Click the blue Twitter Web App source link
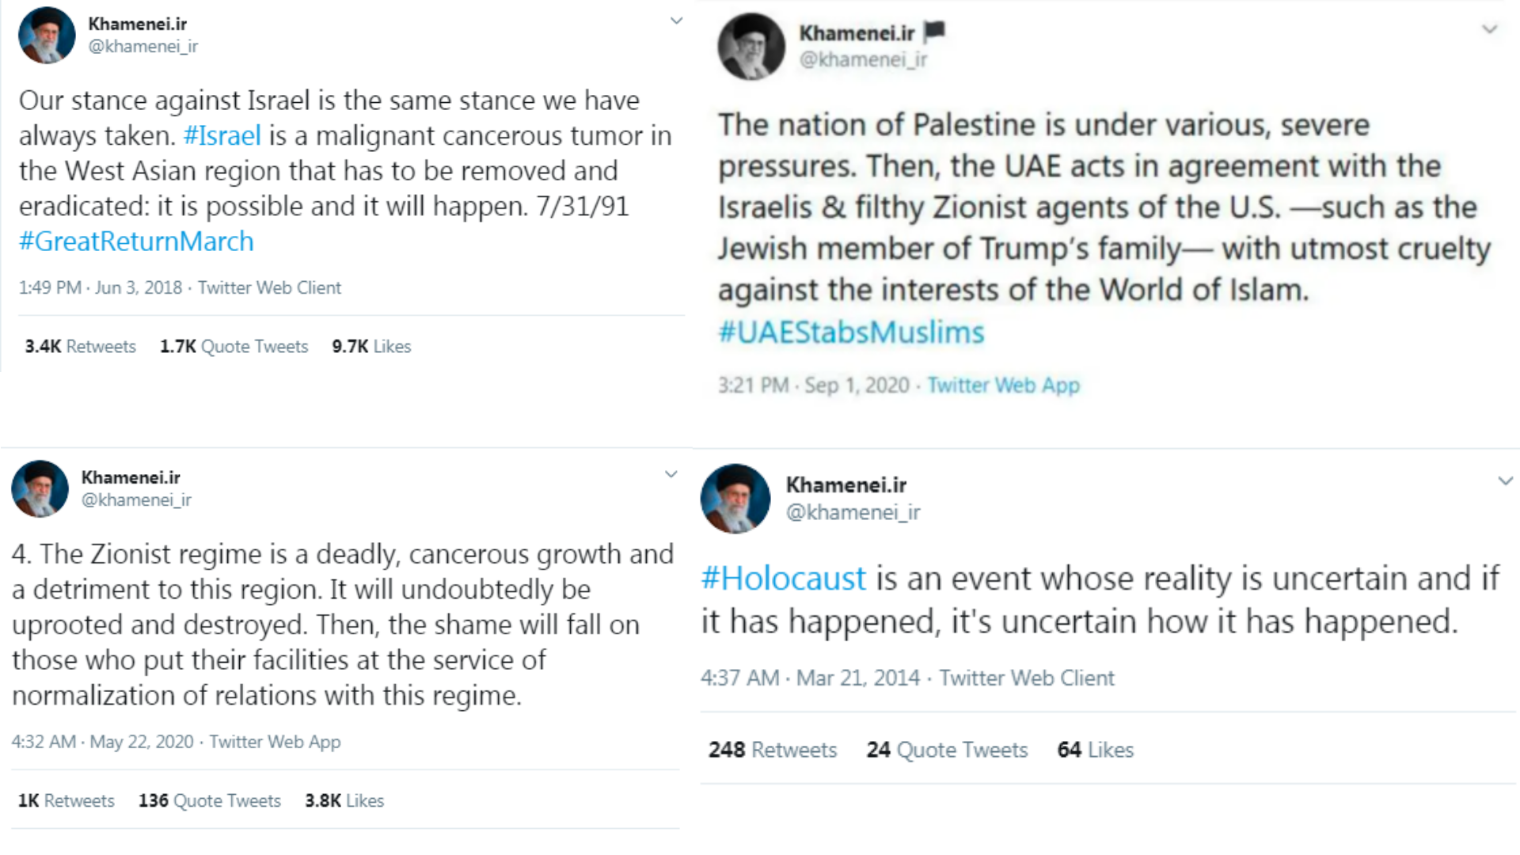The image size is (1520, 855). 1003,386
